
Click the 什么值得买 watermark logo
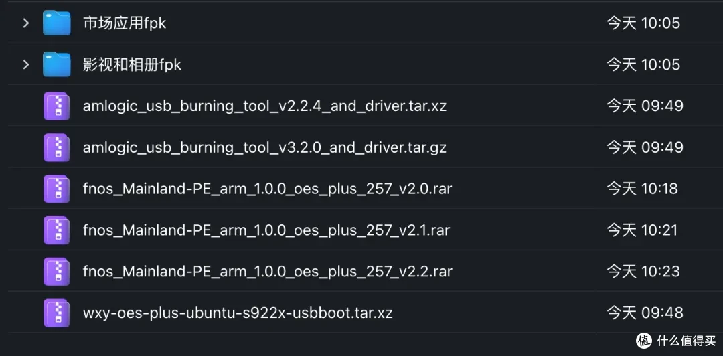point(676,341)
